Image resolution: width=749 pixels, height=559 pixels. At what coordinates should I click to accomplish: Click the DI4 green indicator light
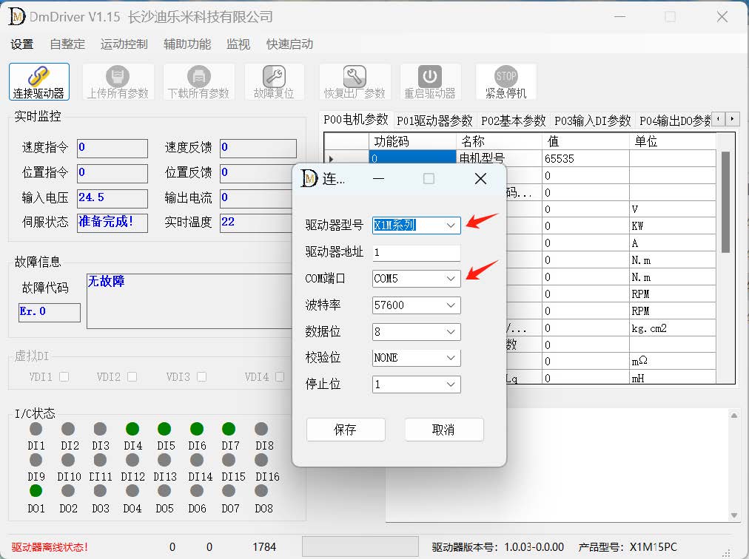[132, 429]
